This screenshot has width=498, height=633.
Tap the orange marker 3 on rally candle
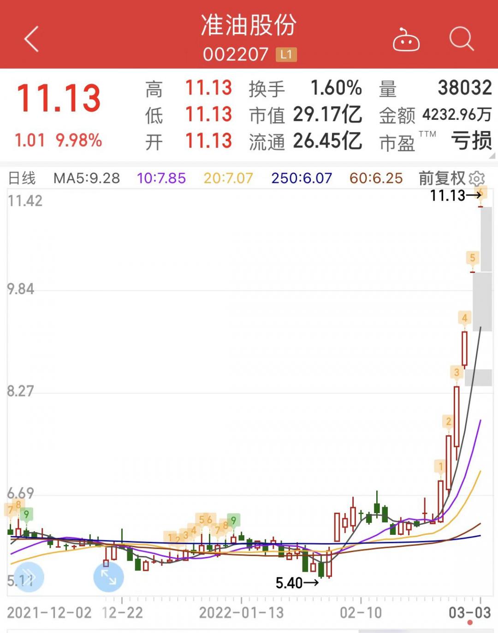point(456,372)
